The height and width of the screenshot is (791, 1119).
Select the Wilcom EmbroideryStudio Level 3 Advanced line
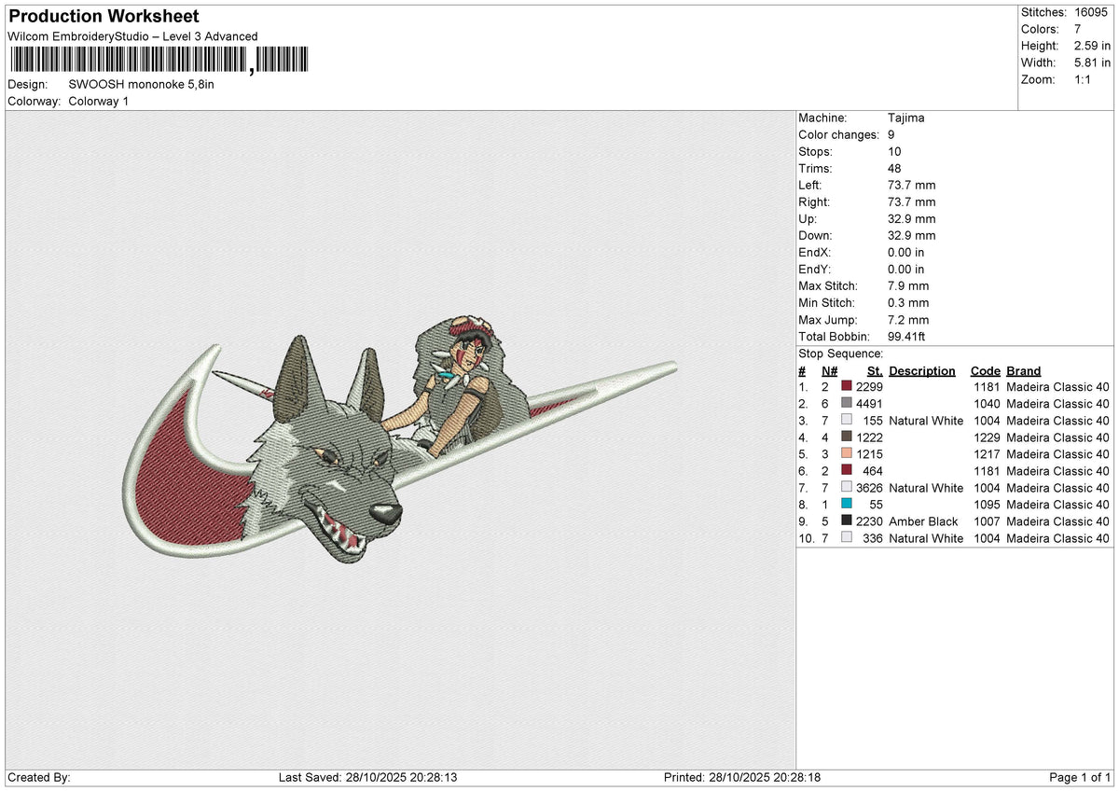tap(132, 36)
